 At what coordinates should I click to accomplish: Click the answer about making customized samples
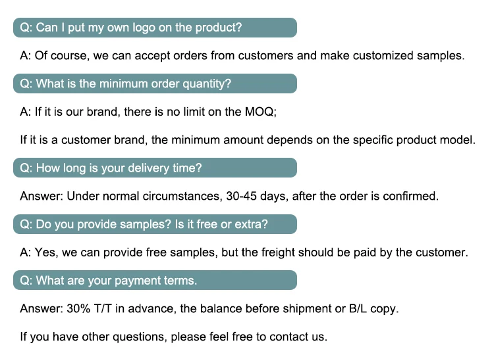tap(242, 56)
